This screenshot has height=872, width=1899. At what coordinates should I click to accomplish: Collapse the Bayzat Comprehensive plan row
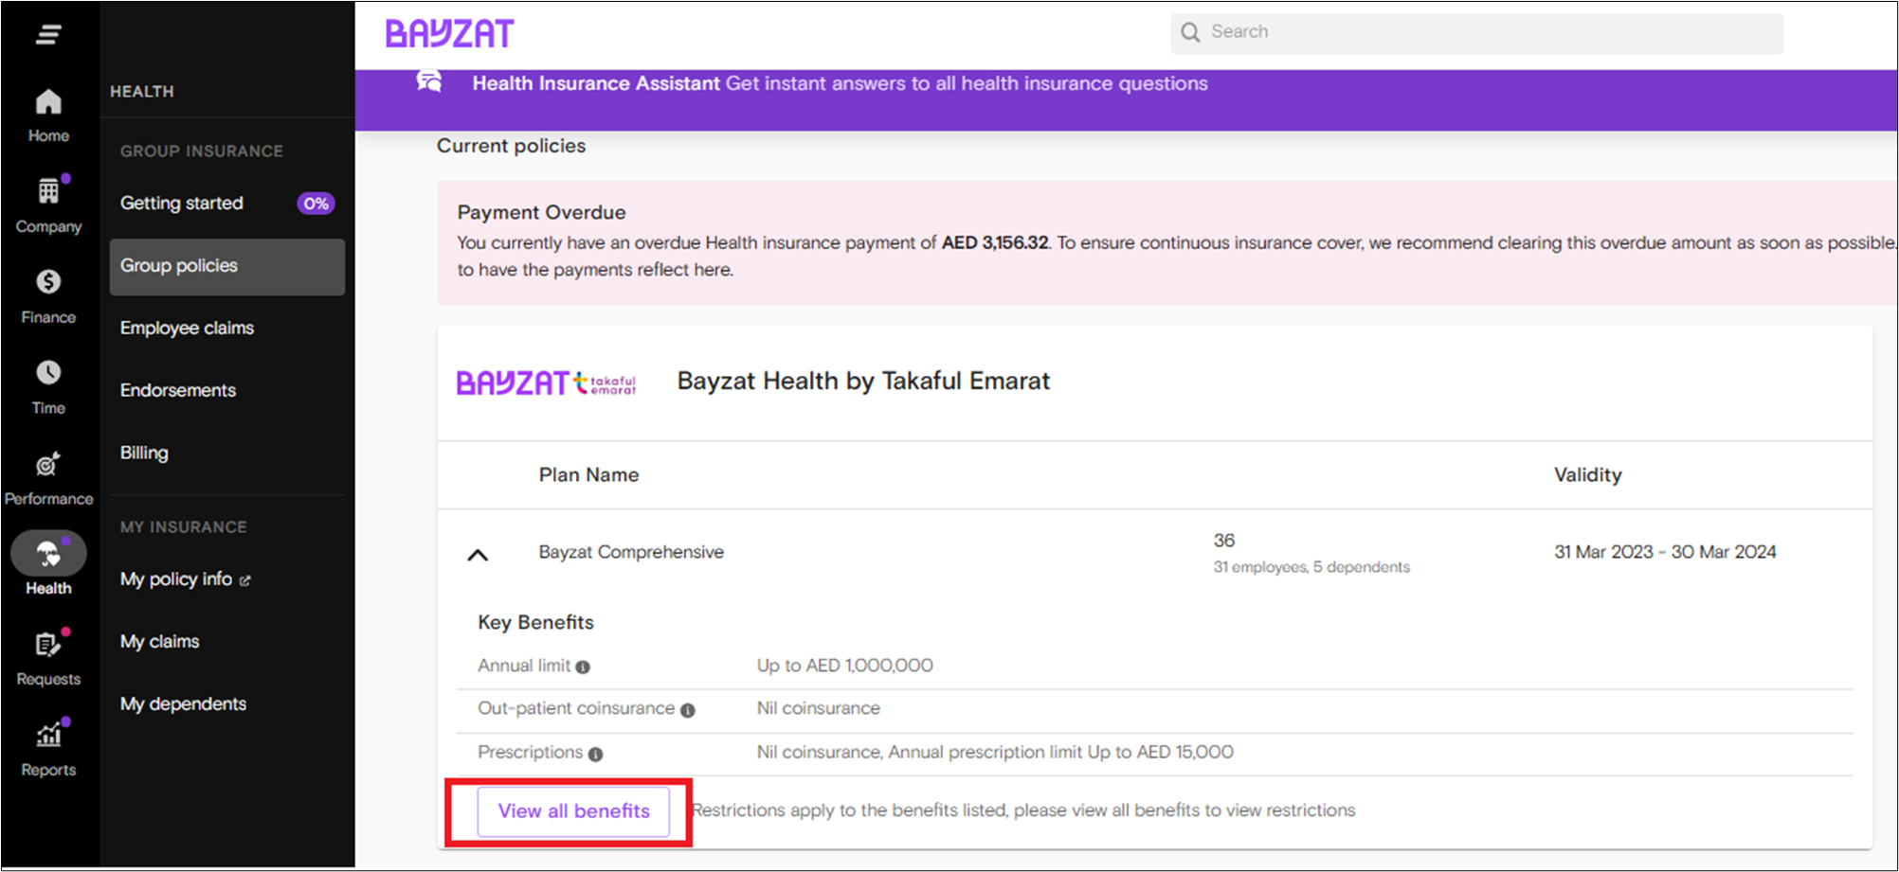pyautogui.click(x=478, y=555)
